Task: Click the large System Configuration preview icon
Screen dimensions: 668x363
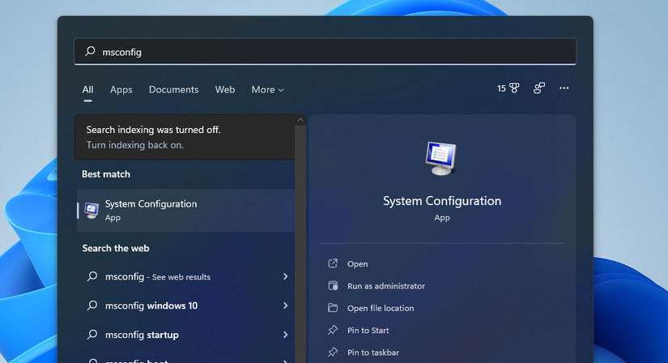Action: pyautogui.click(x=441, y=159)
